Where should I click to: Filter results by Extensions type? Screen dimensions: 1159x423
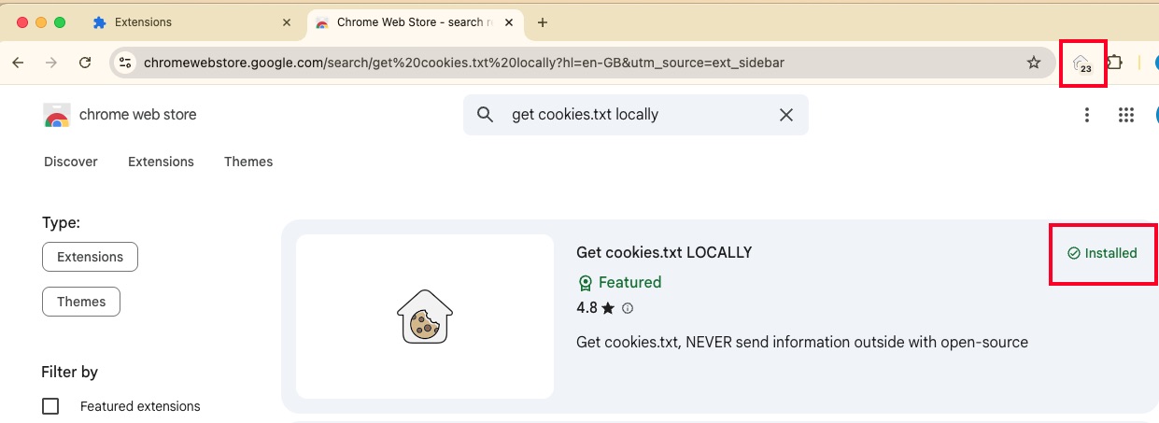(90, 257)
